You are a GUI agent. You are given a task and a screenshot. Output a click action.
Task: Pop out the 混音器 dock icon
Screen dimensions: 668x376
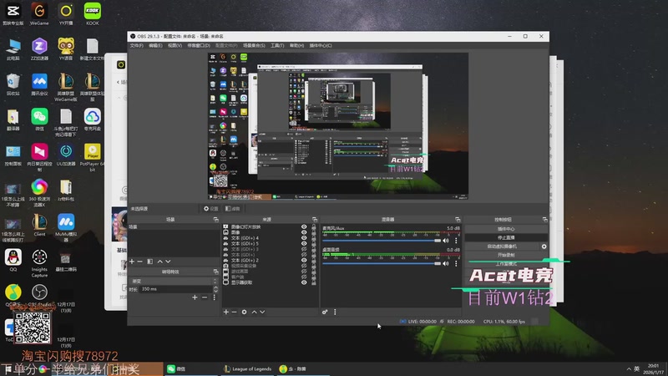point(458,220)
